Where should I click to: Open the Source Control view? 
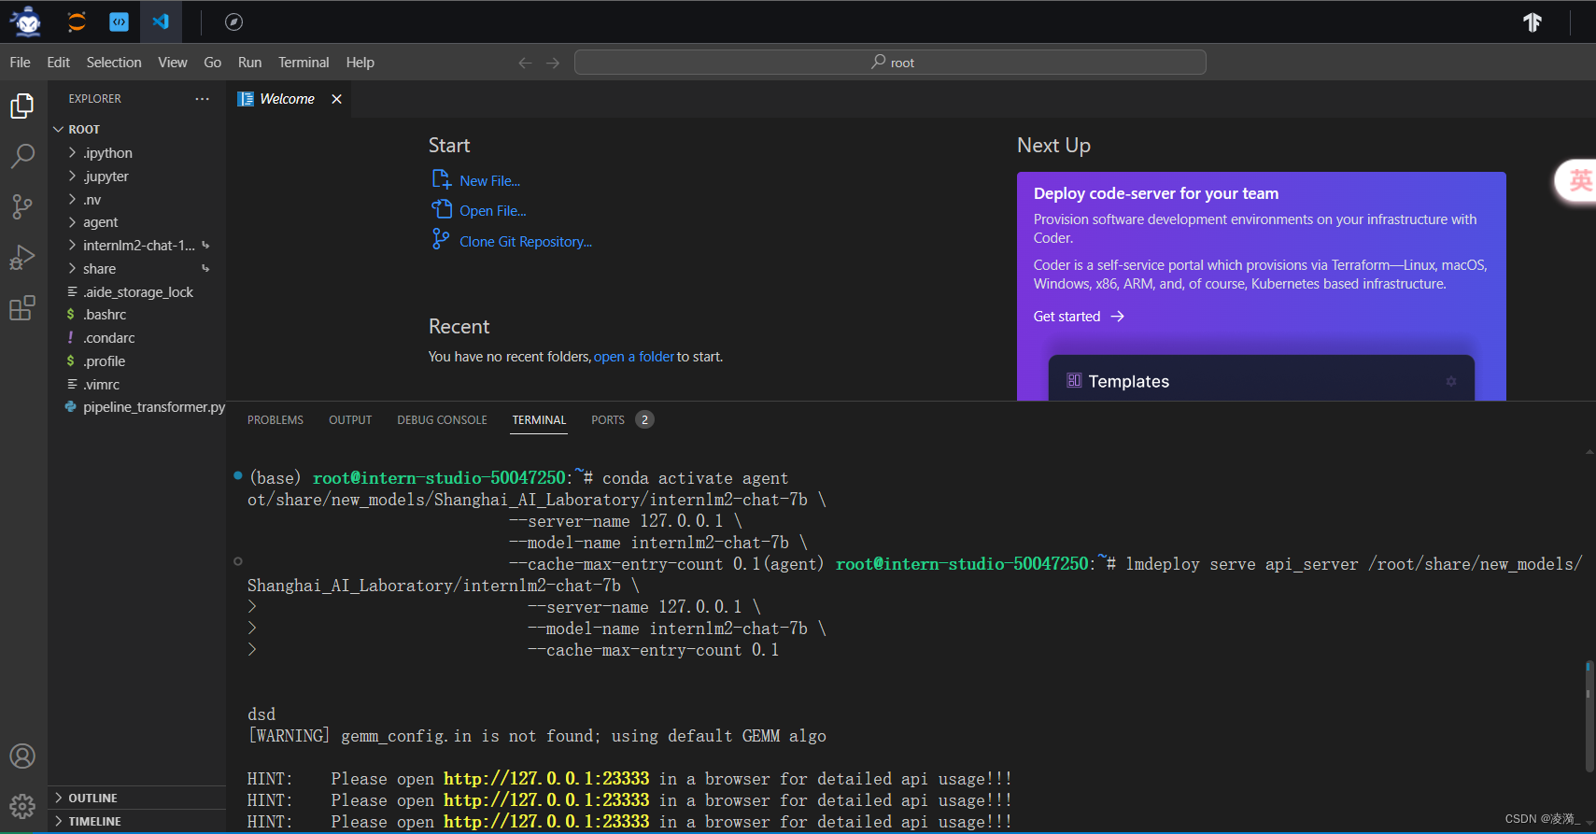click(x=22, y=206)
